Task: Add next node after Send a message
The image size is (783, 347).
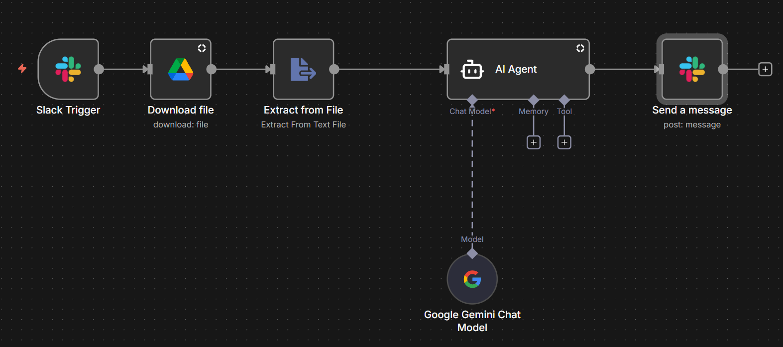Action: pos(765,69)
